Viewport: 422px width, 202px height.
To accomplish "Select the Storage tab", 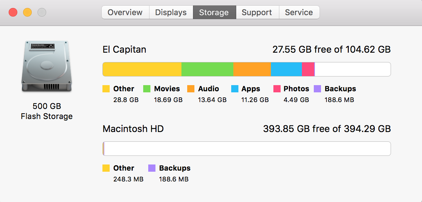I will (x=214, y=12).
